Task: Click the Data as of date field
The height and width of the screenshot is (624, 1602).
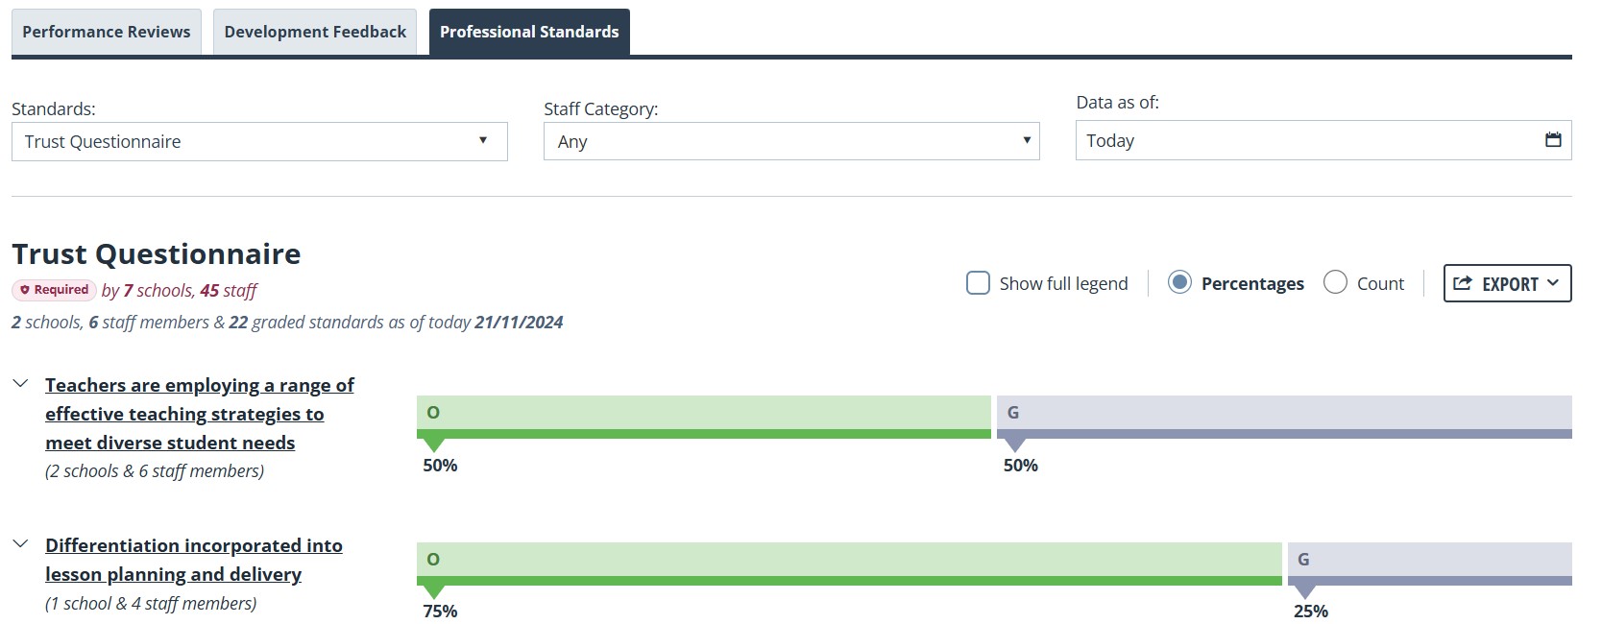Action: click(x=1323, y=140)
